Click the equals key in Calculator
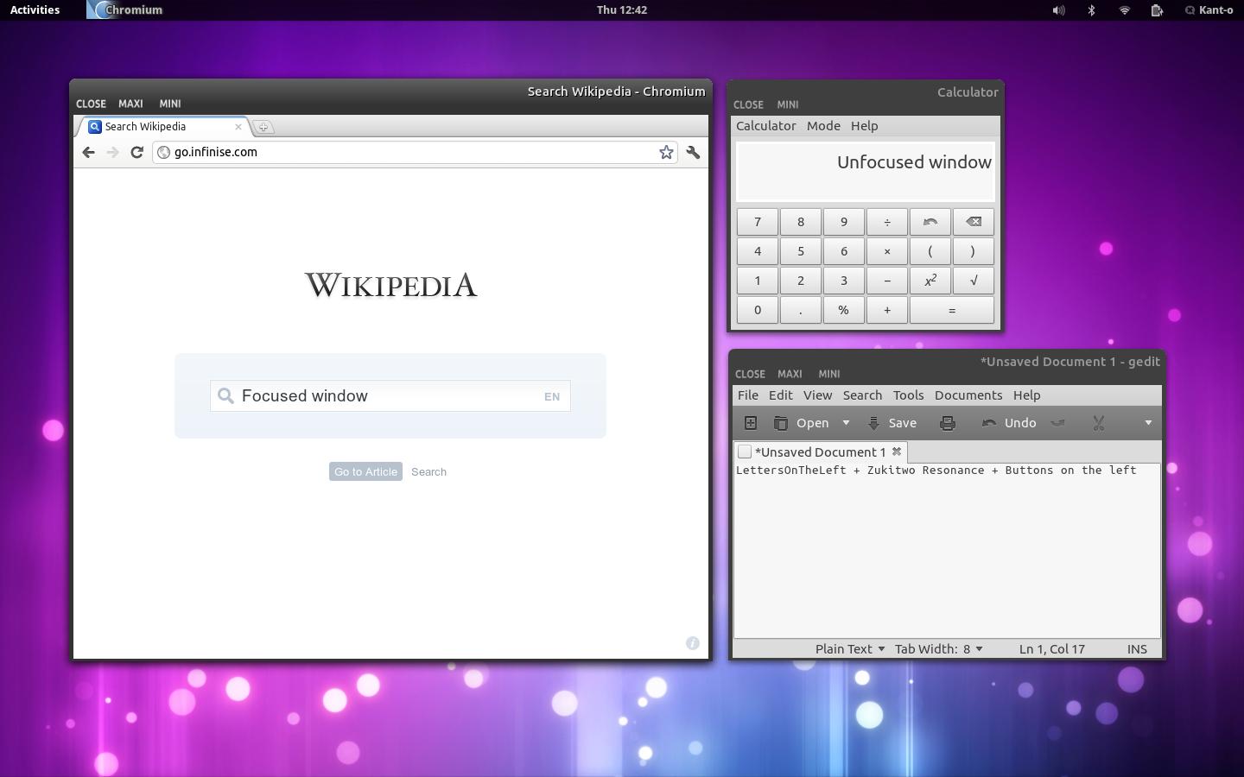This screenshot has height=777, width=1244. point(952,310)
